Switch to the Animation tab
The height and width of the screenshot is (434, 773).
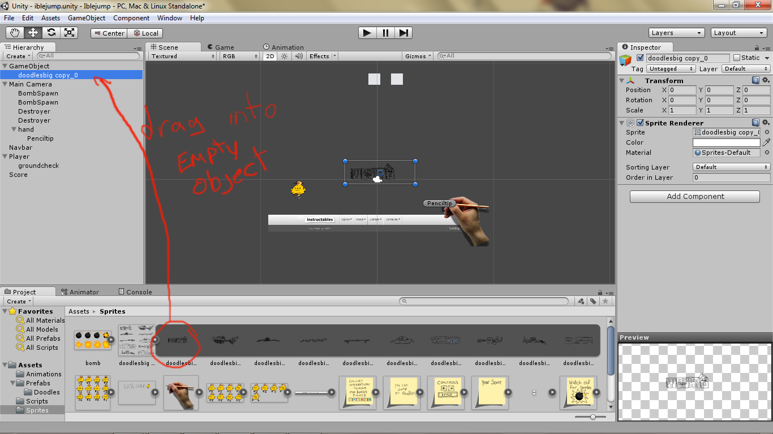(283, 47)
